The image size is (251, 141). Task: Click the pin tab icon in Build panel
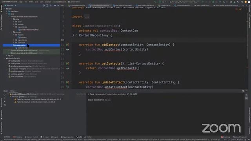coord(5,101)
